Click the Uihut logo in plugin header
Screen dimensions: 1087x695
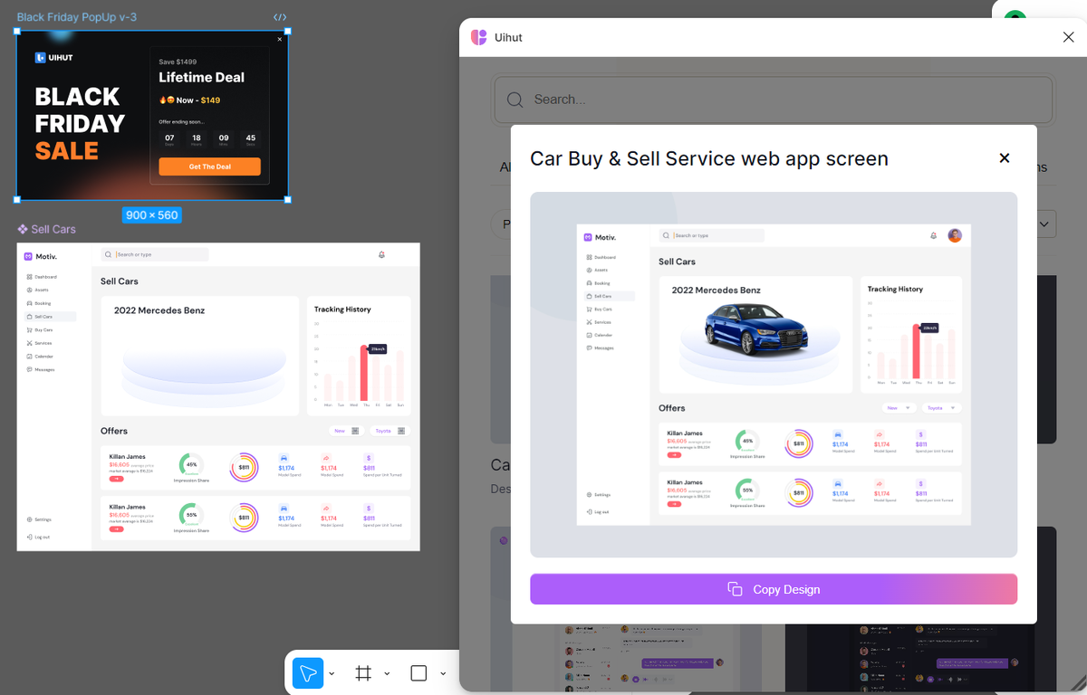(479, 37)
